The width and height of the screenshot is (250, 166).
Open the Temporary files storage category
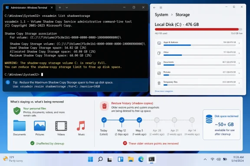198,83
